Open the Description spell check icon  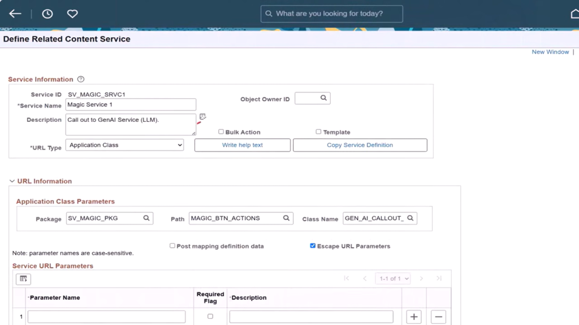[202, 117]
